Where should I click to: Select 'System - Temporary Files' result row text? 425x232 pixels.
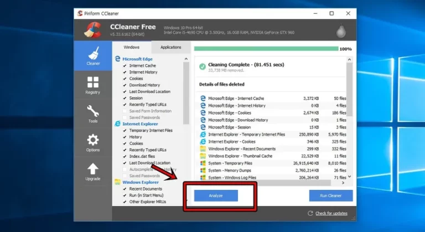pos(230,163)
